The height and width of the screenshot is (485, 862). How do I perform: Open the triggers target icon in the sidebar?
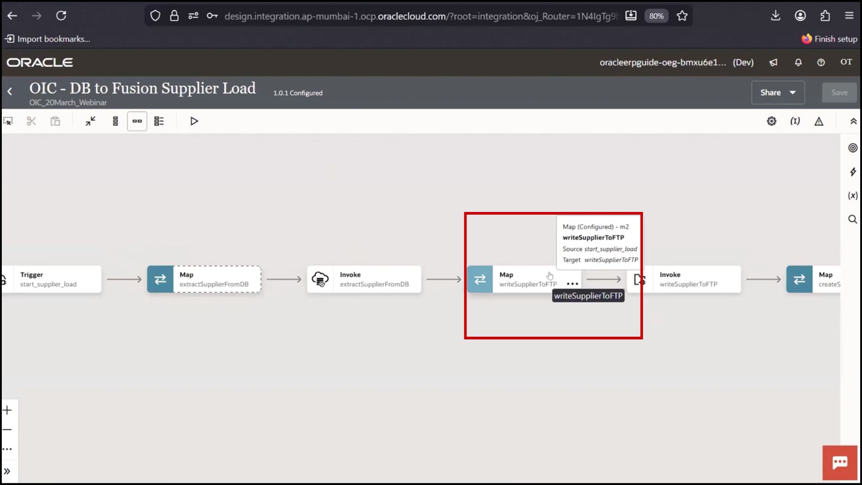point(853,148)
